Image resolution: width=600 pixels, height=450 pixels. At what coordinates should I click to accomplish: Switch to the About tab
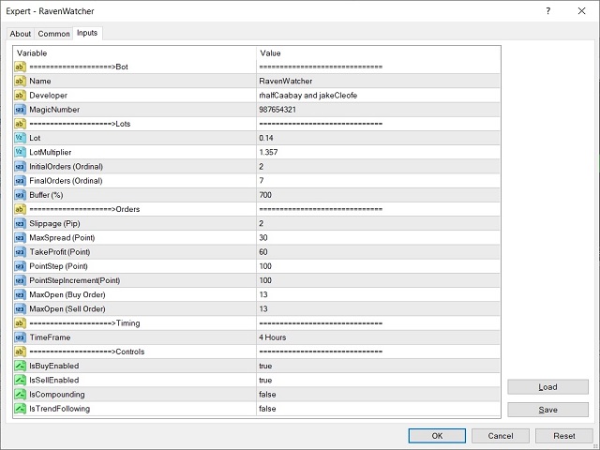click(21, 34)
